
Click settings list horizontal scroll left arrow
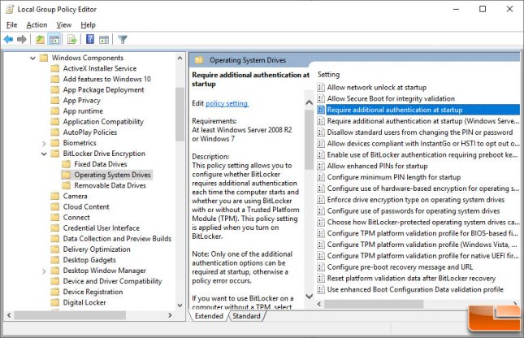pyautogui.click(x=319, y=304)
